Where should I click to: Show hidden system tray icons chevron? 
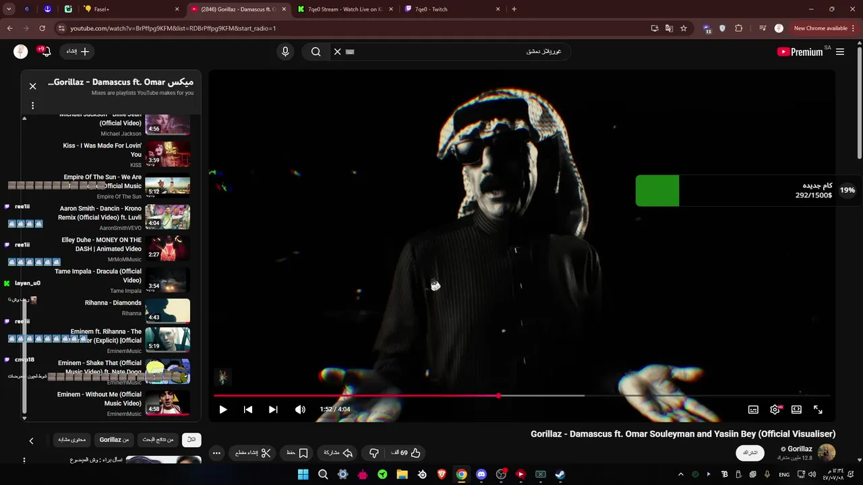pyautogui.click(x=681, y=474)
